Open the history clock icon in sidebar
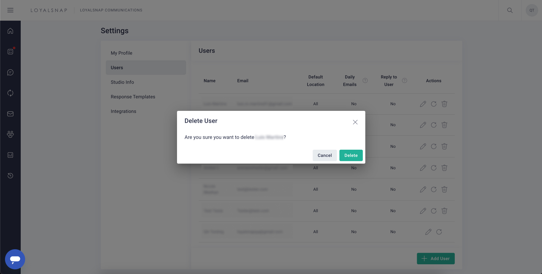 [x=10, y=176]
